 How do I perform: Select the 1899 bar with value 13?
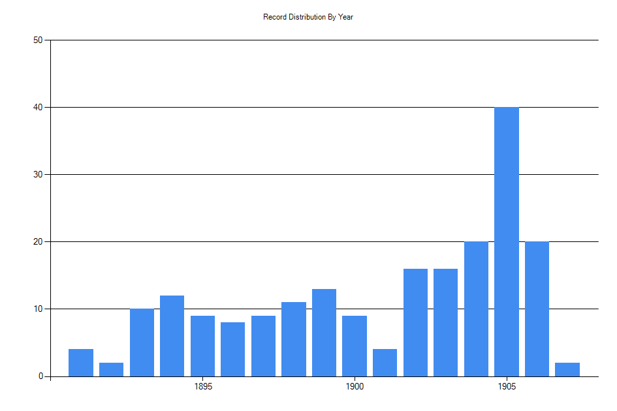click(x=324, y=333)
